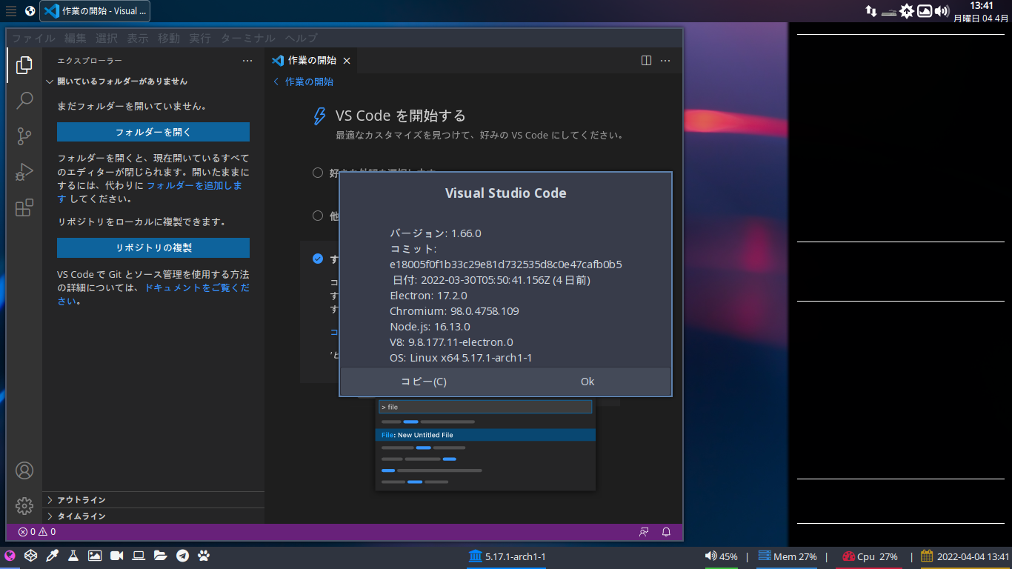The width and height of the screenshot is (1012, 569).
Task: Click the 45% volume indicator in the taskbar
Action: [721, 556]
